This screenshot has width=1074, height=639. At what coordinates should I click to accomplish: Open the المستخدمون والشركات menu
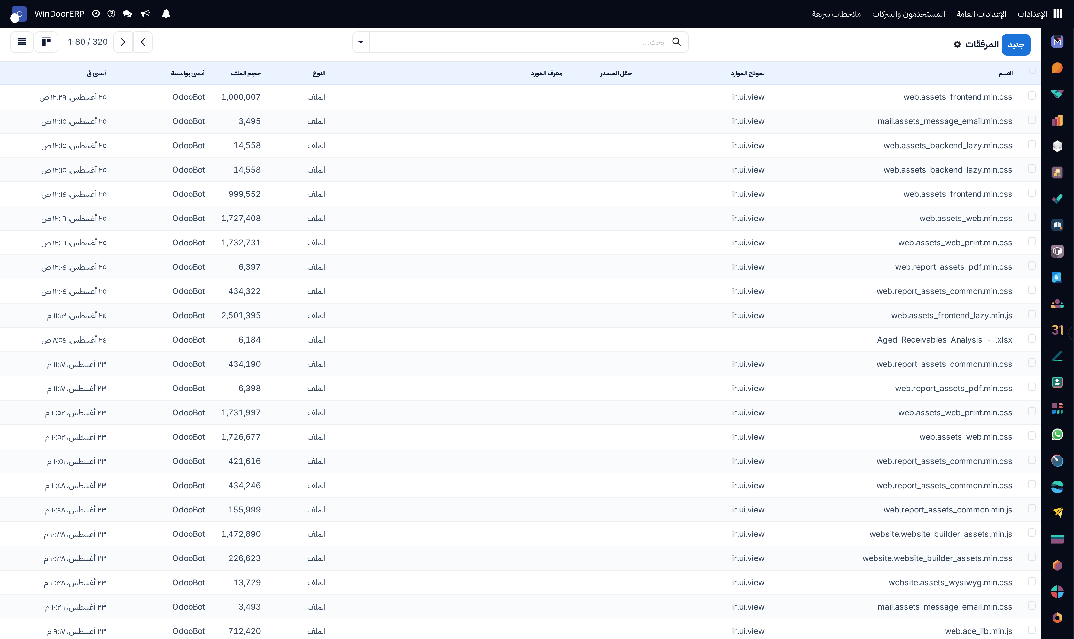(x=908, y=14)
